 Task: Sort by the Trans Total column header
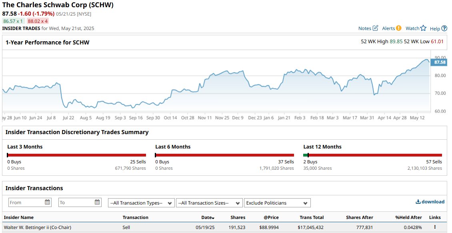point(312,217)
